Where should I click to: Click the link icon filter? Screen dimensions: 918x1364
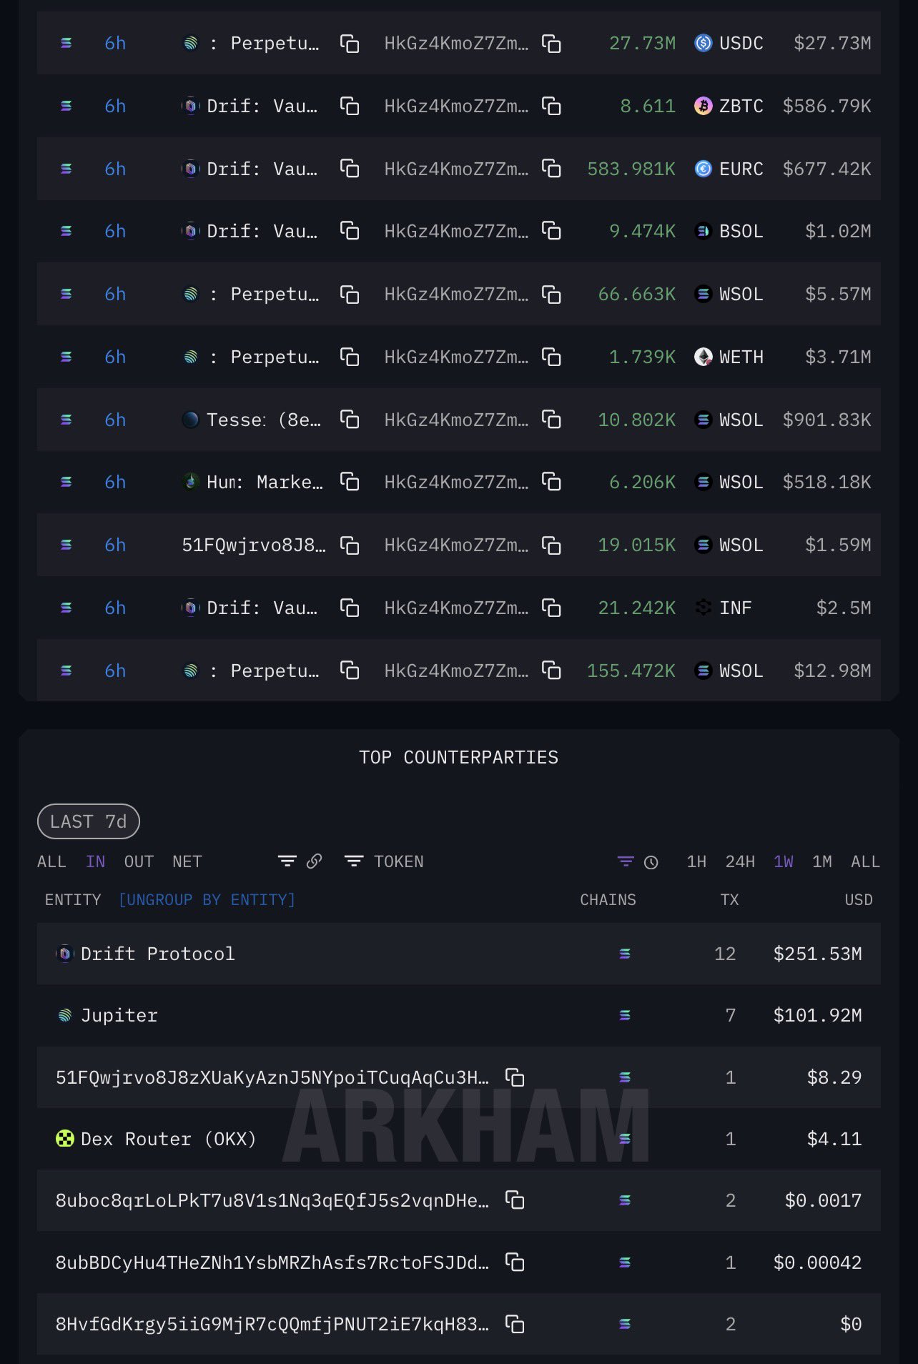[314, 861]
